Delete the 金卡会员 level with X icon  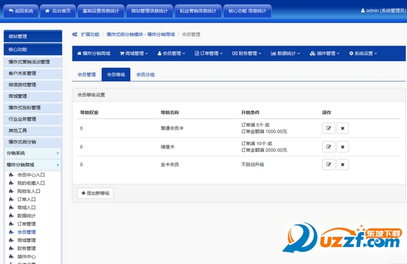343,164
